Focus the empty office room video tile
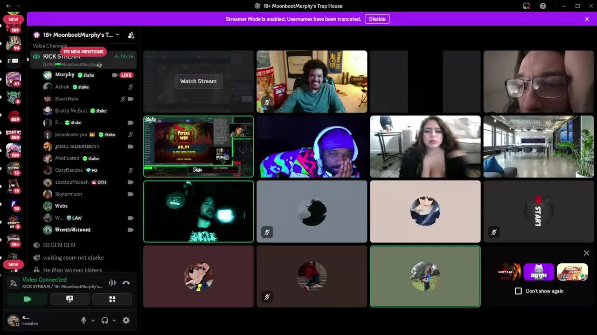 pyautogui.click(x=539, y=147)
